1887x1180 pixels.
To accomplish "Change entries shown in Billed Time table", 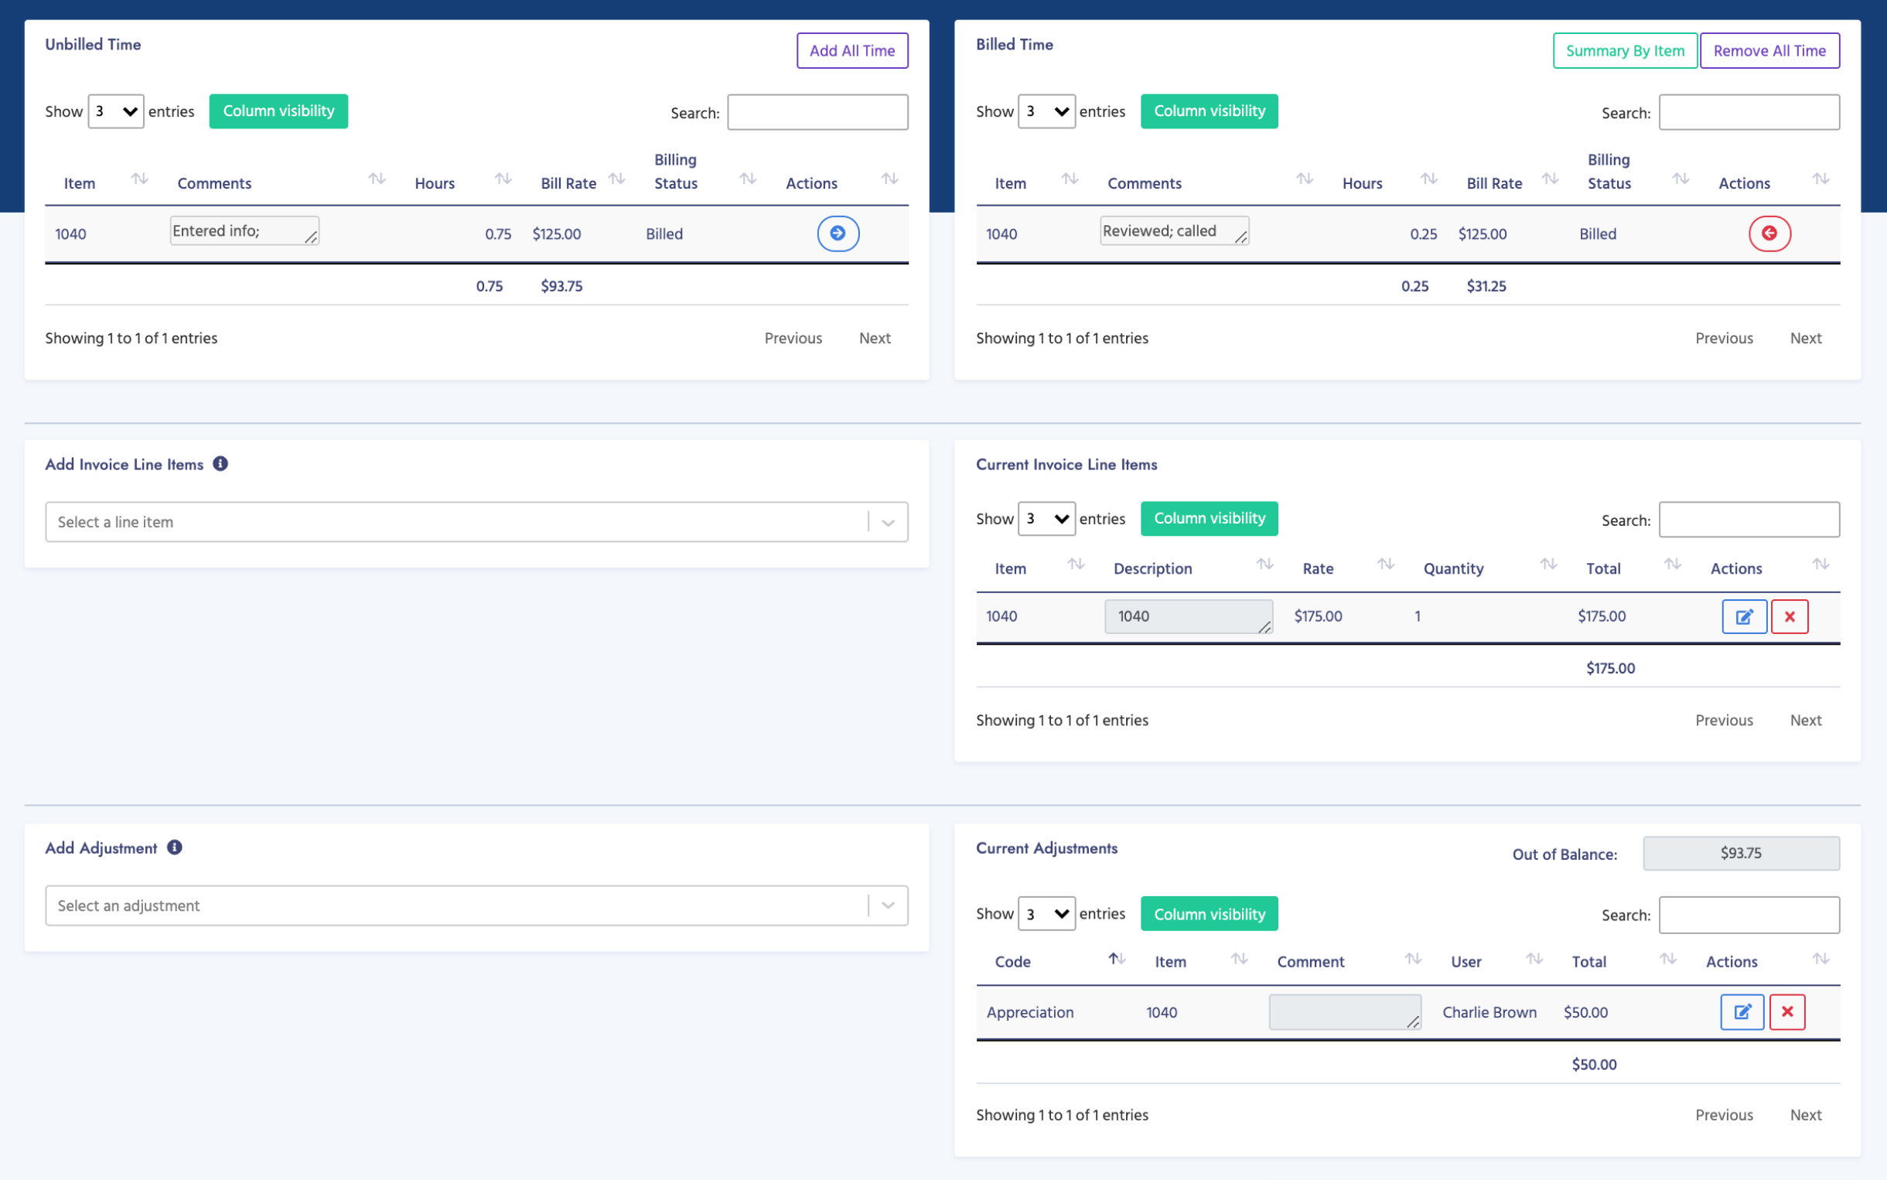I will point(1046,111).
